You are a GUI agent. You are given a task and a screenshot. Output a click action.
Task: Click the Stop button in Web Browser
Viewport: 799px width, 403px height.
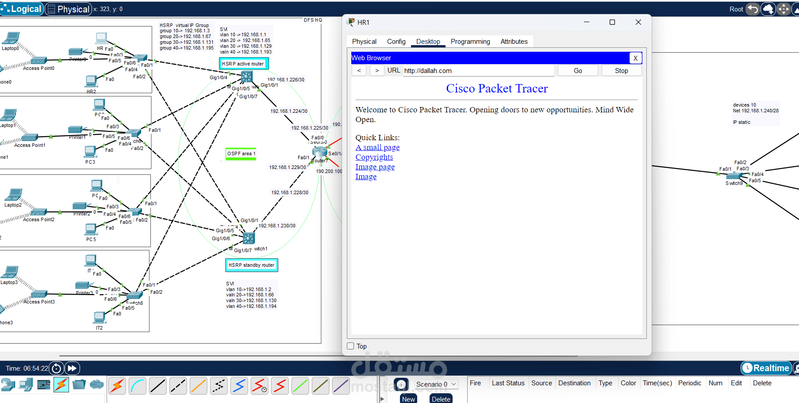pos(622,71)
